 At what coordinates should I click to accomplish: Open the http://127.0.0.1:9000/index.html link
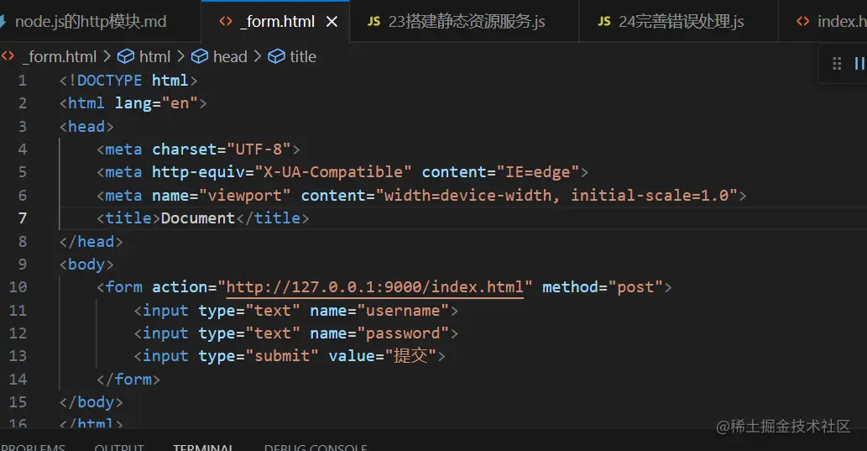click(375, 287)
